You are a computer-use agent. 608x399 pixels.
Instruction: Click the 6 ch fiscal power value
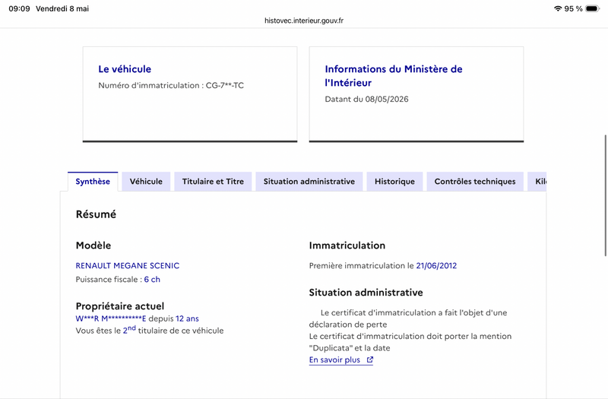(152, 280)
